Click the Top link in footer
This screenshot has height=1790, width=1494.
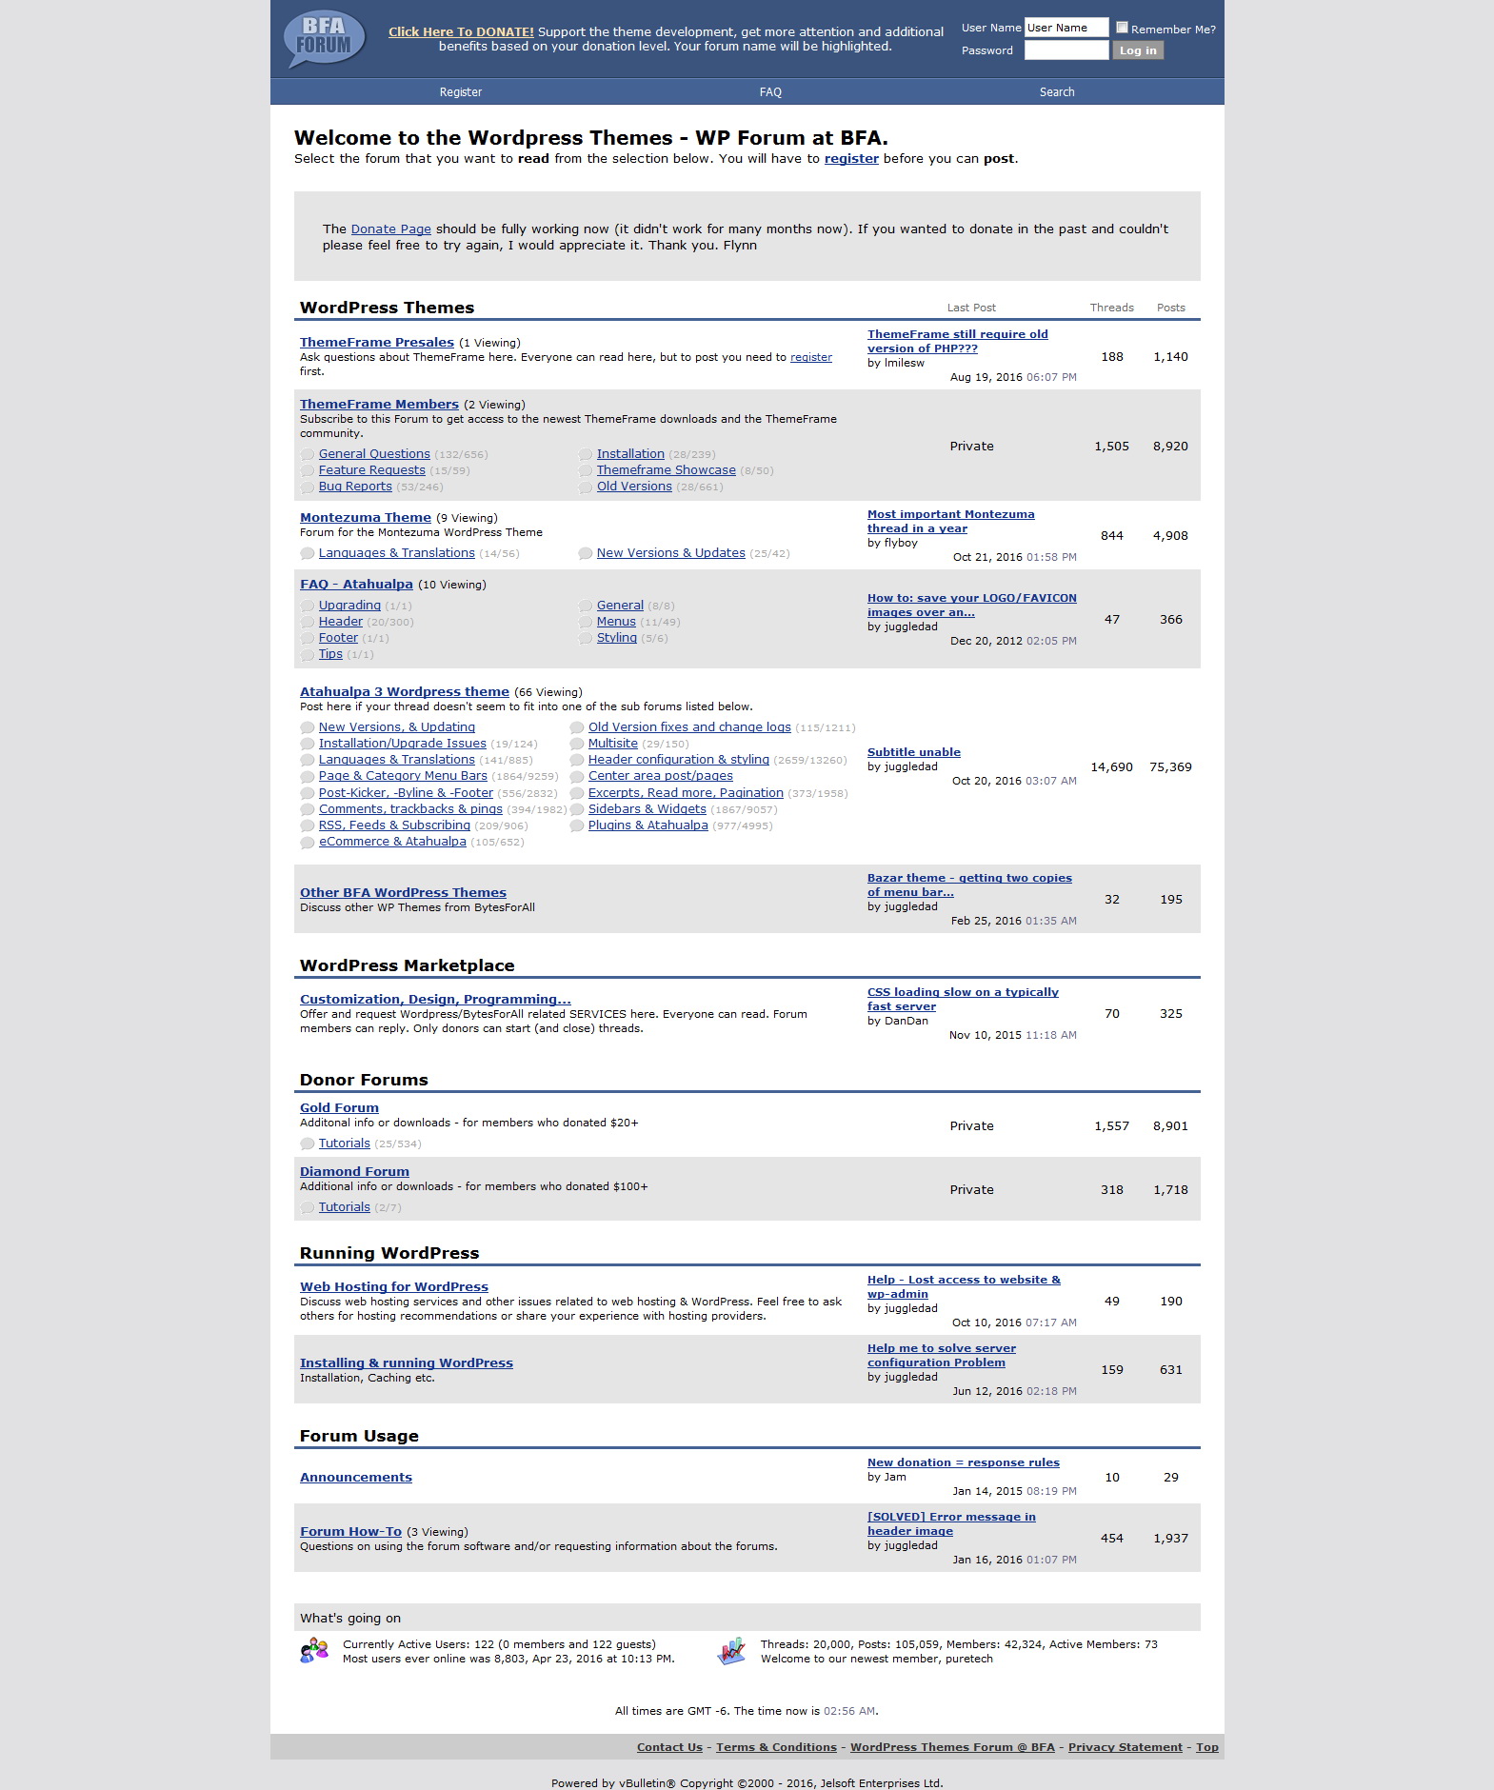pos(1207,1747)
